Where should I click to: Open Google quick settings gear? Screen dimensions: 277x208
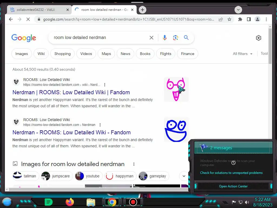pyautogui.click(x=258, y=38)
